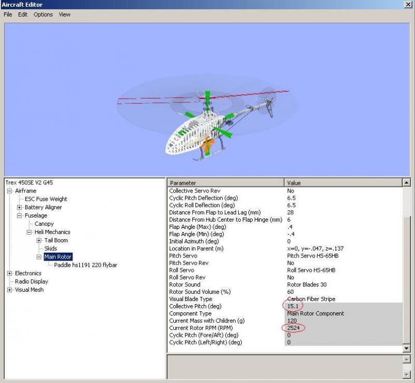Select ESC Fuse Weight tree item
This screenshot has width=415, height=383.
46,199
